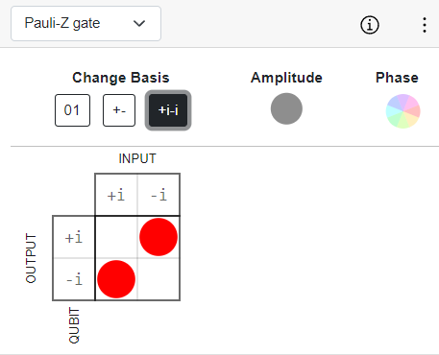Click empty matrix cell at +i input, +i output
Image resolution: width=439 pixels, height=355 pixels.
click(x=116, y=237)
